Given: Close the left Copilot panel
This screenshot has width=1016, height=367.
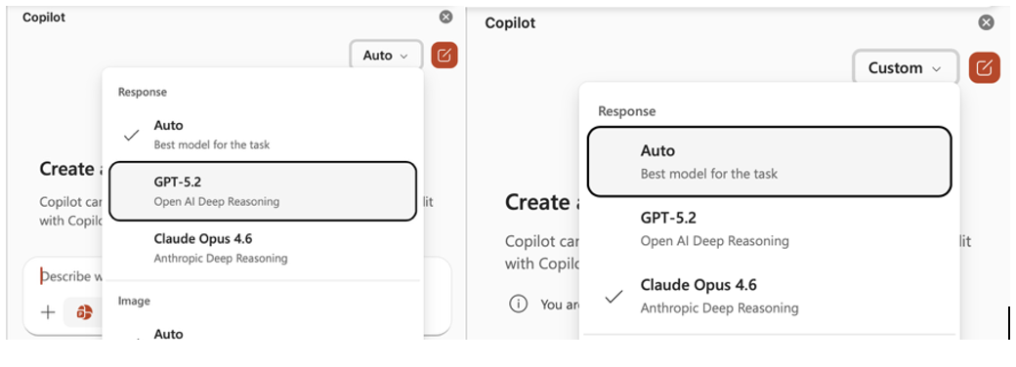Looking at the screenshot, I should [x=445, y=17].
